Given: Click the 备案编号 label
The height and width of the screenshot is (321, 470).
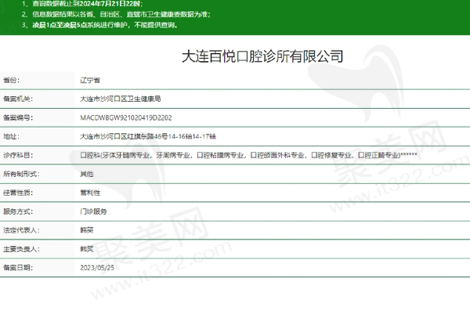Looking at the screenshot, I should pyautogui.click(x=18, y=117).
